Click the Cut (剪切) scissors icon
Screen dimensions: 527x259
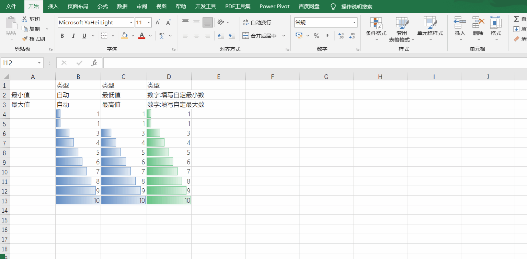pos(24,19)
